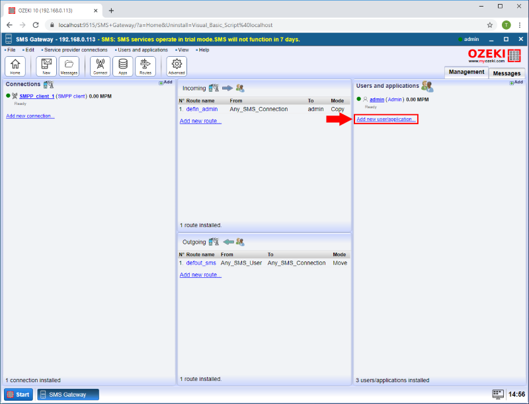Click the Users and applications people icon
This screenshot has width=529, height=404.
(427, 86)
